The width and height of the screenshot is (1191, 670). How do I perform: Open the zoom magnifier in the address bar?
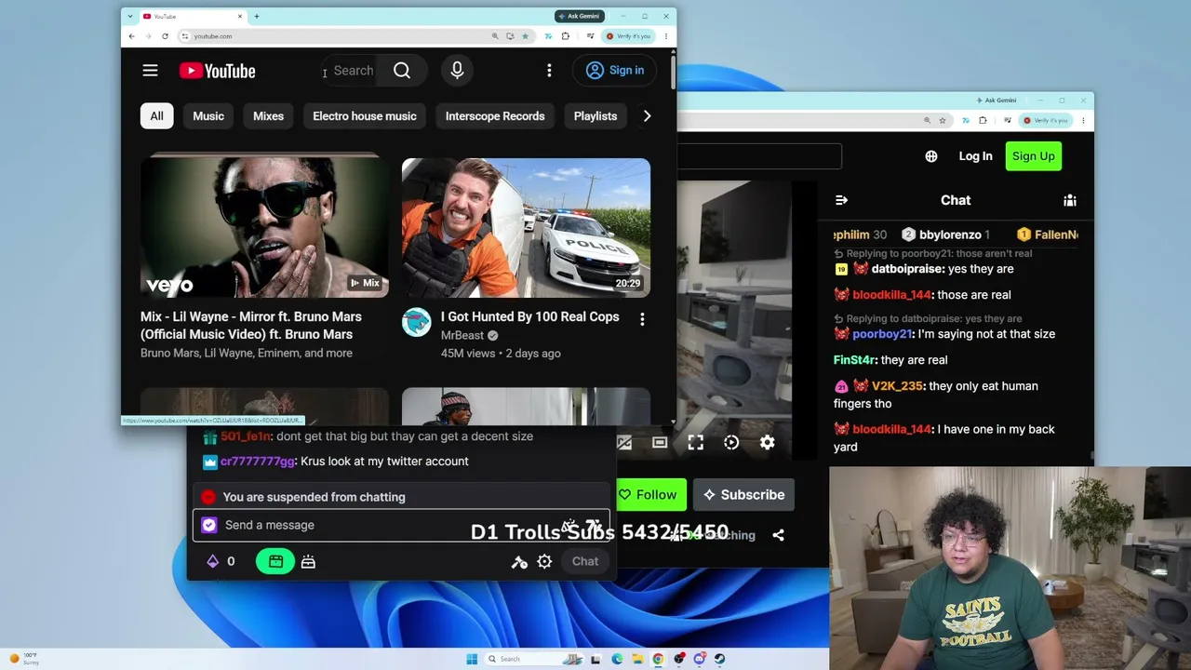(x=495, y=36)
